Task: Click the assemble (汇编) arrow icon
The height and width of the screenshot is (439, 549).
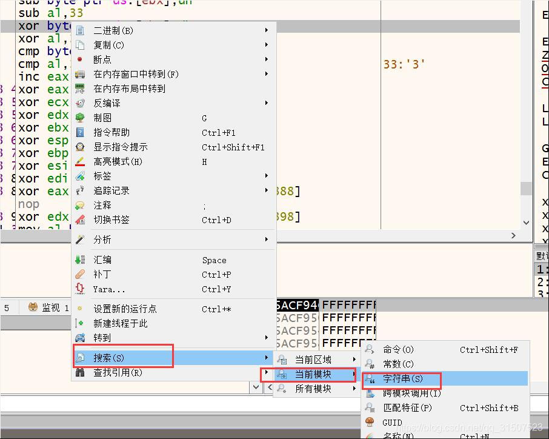Action: tap(80, 260)
